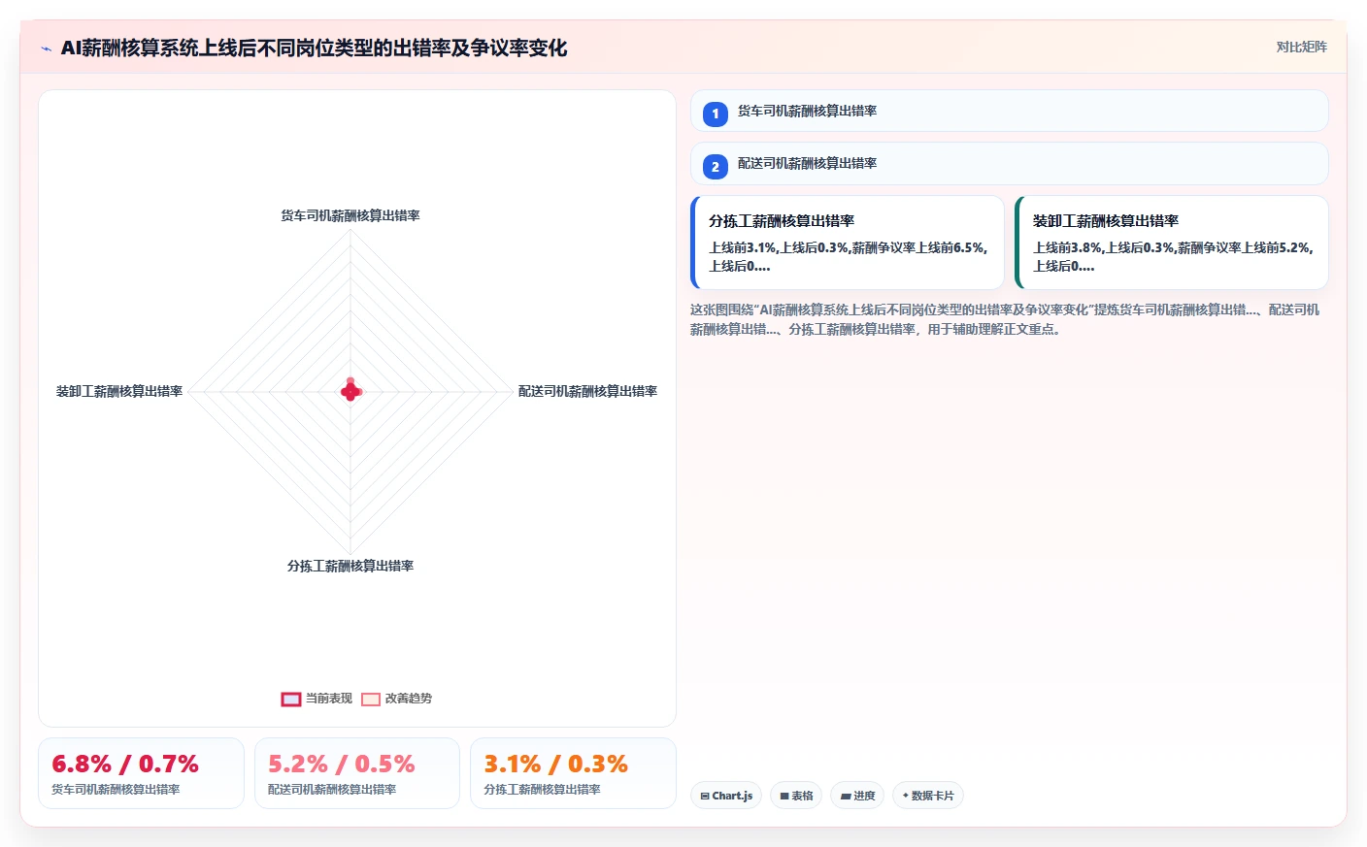
Task: Click the 改善趋势 legend label
Action: coord(409,699)
